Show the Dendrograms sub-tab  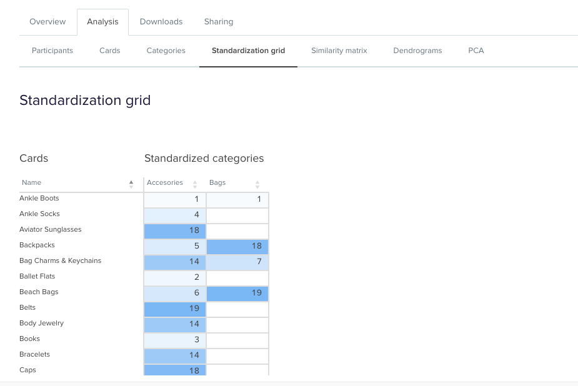(417, 51)
